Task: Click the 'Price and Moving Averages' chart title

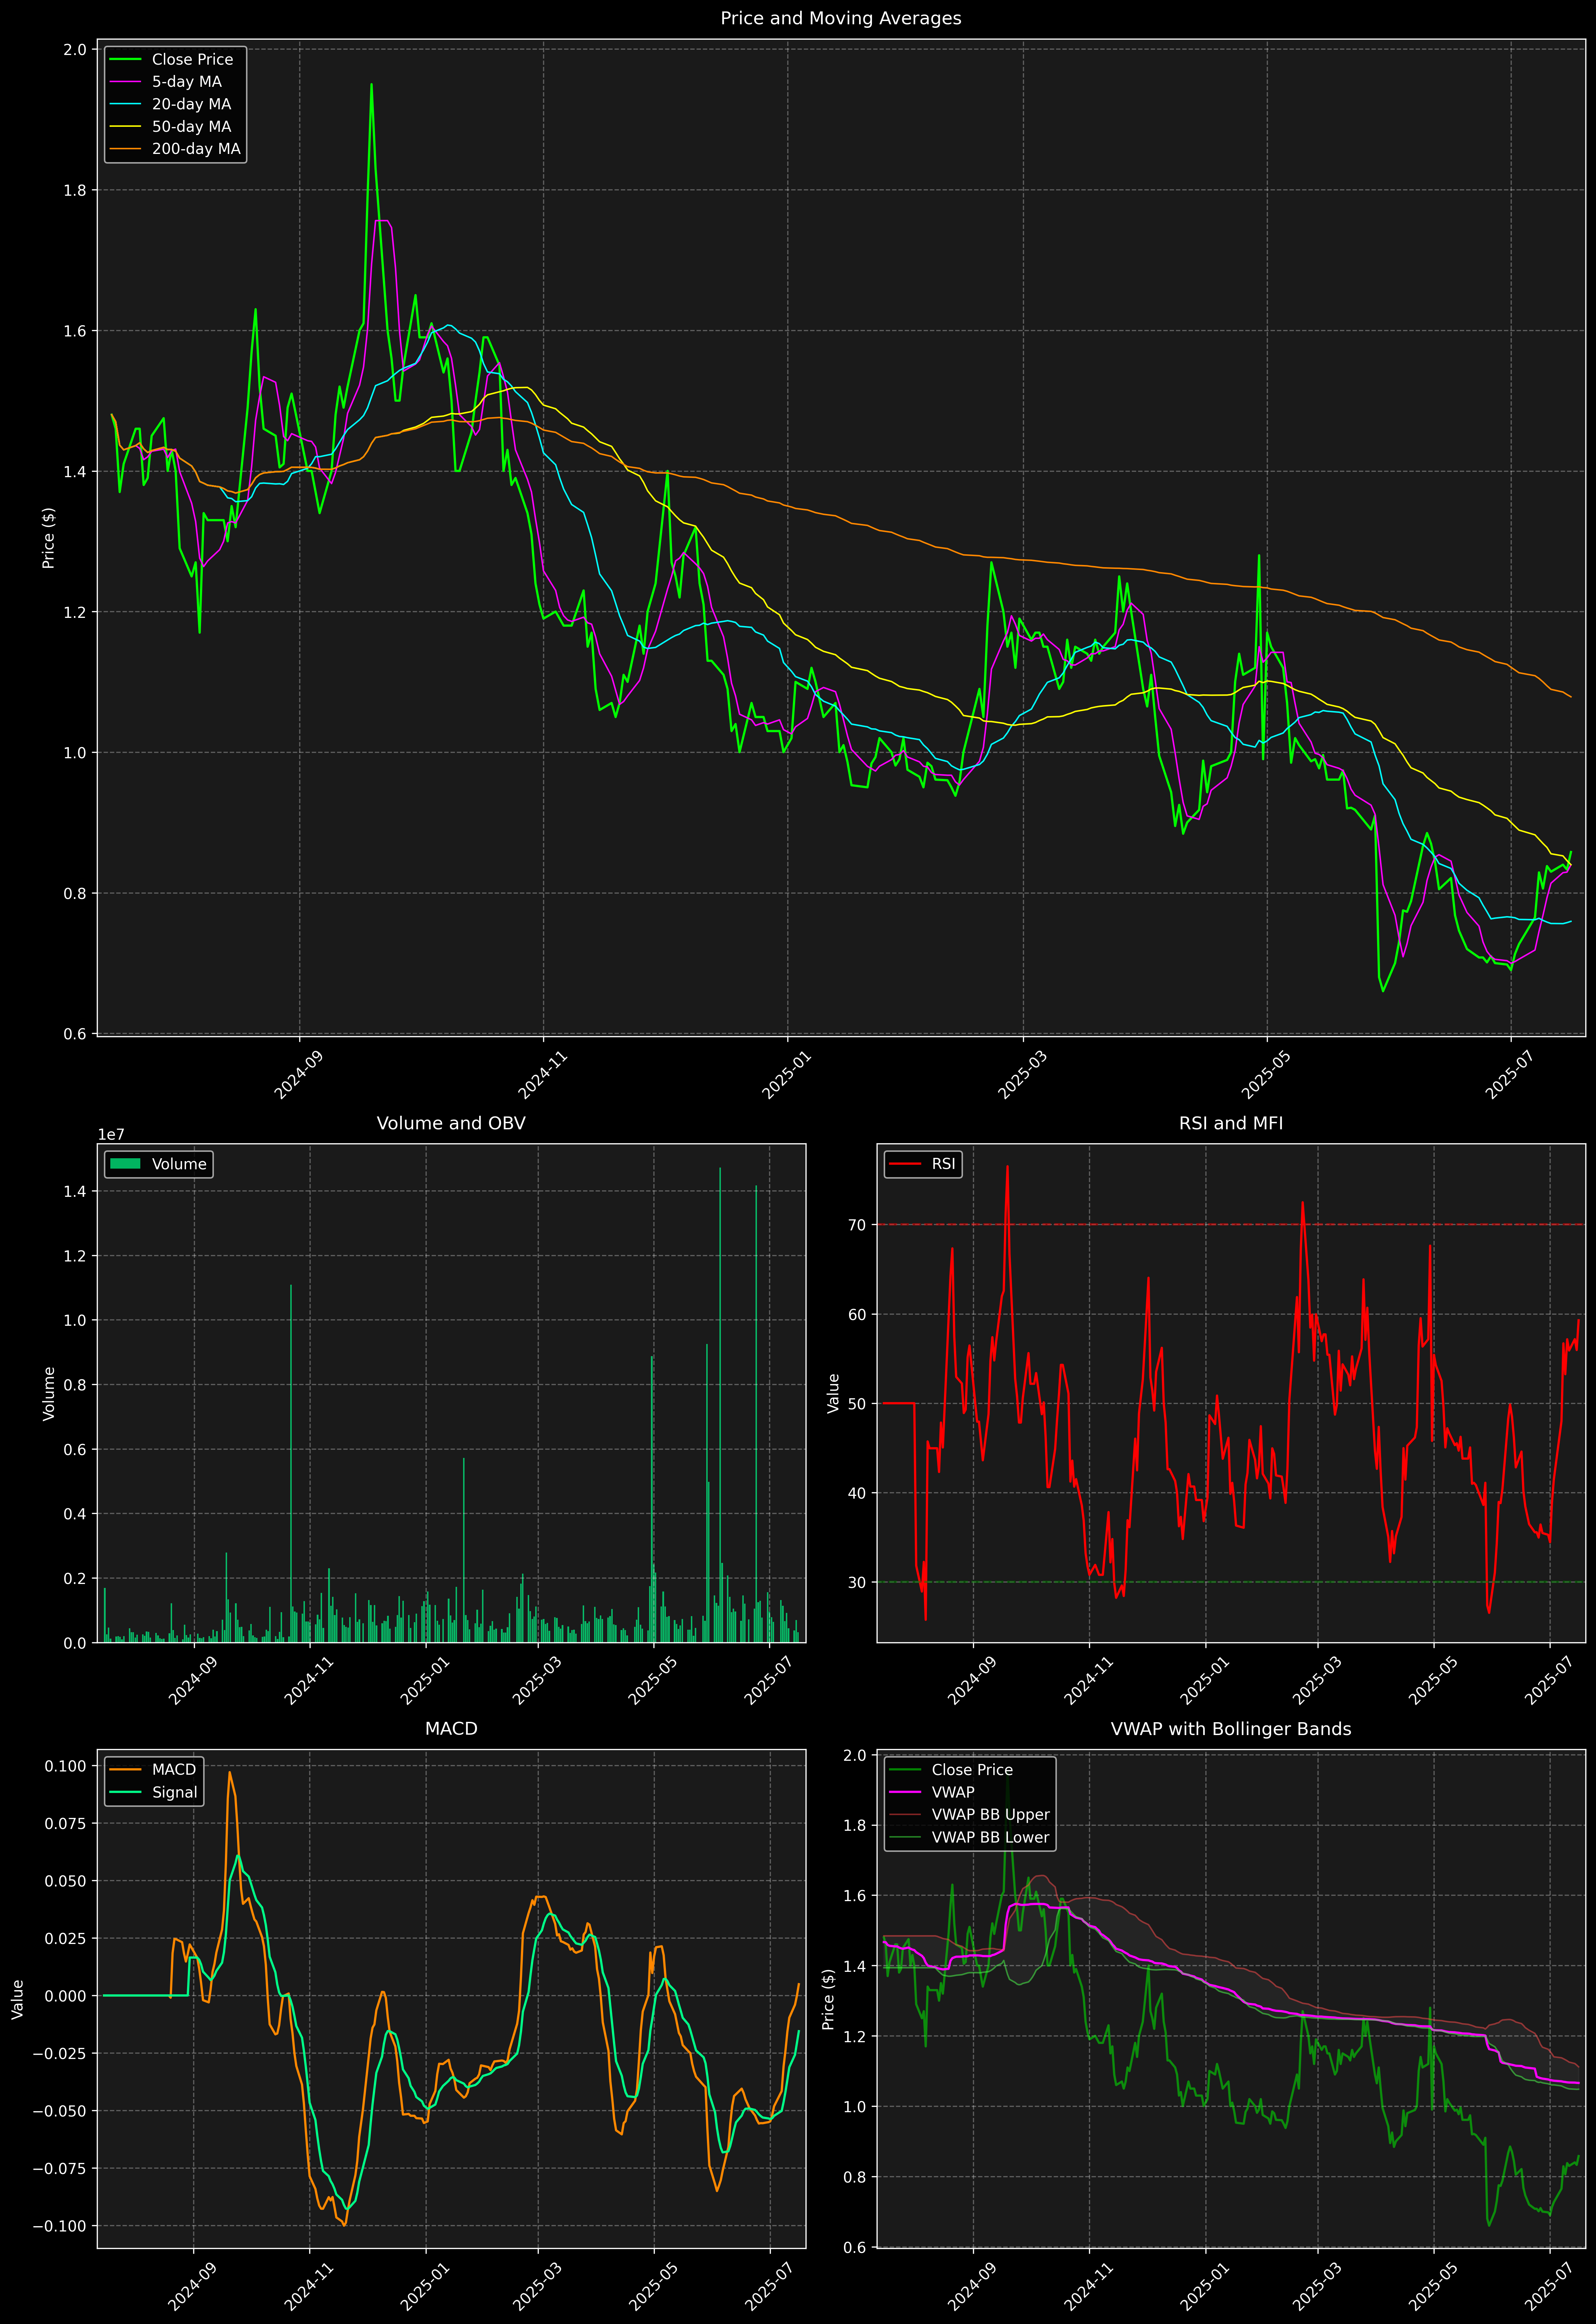Action: pyautogui.click(x=840, y=18)
